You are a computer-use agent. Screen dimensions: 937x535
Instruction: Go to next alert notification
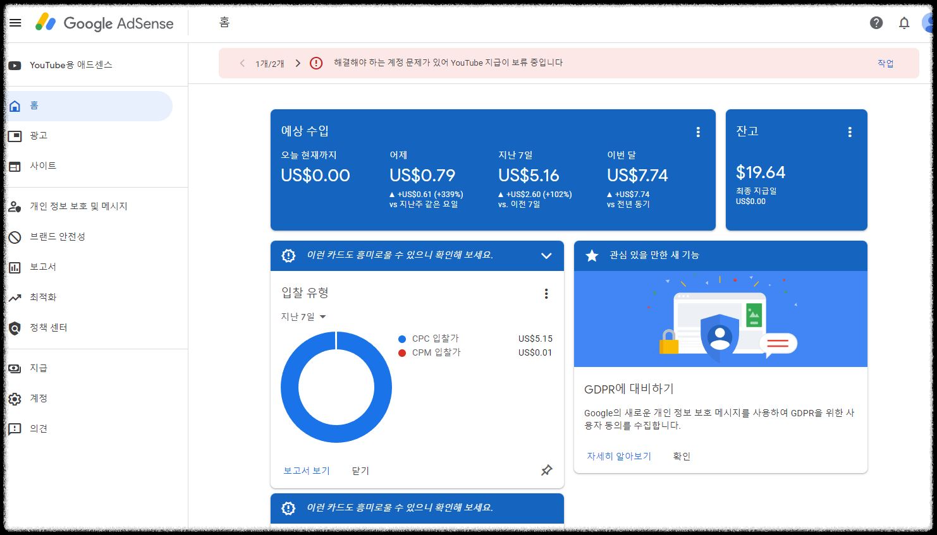[298, 63]
